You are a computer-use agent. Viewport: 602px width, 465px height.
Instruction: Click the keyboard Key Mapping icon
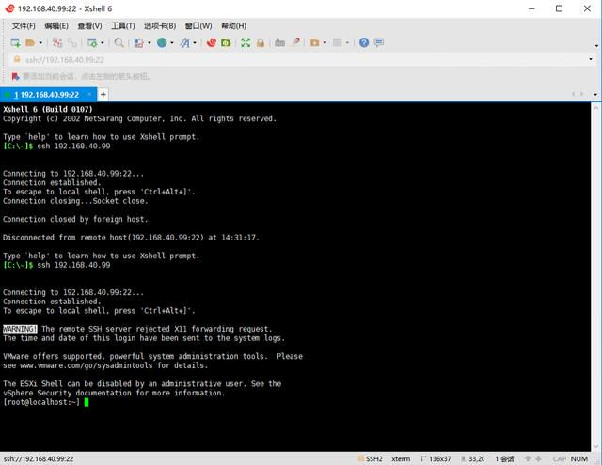tap(280, 42)
